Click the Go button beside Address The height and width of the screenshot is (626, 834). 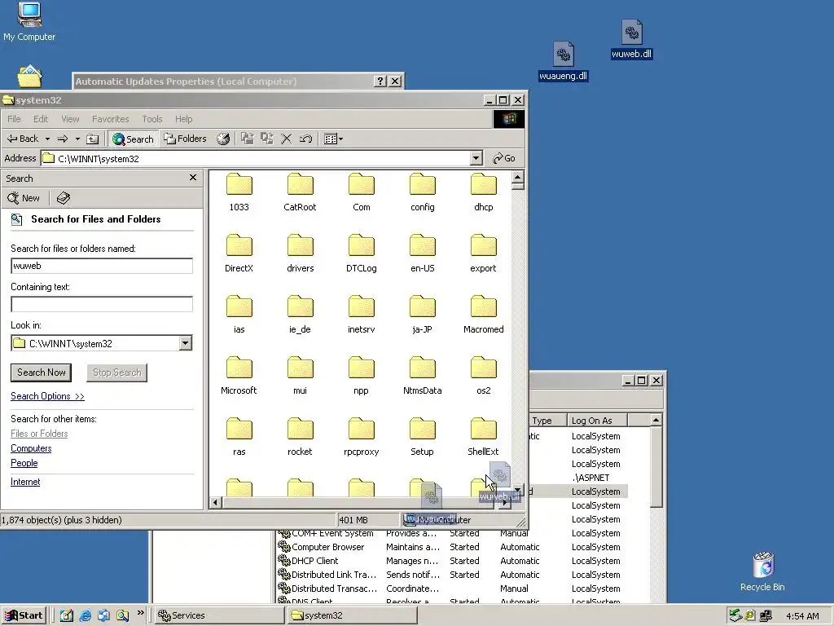[503, 158]
